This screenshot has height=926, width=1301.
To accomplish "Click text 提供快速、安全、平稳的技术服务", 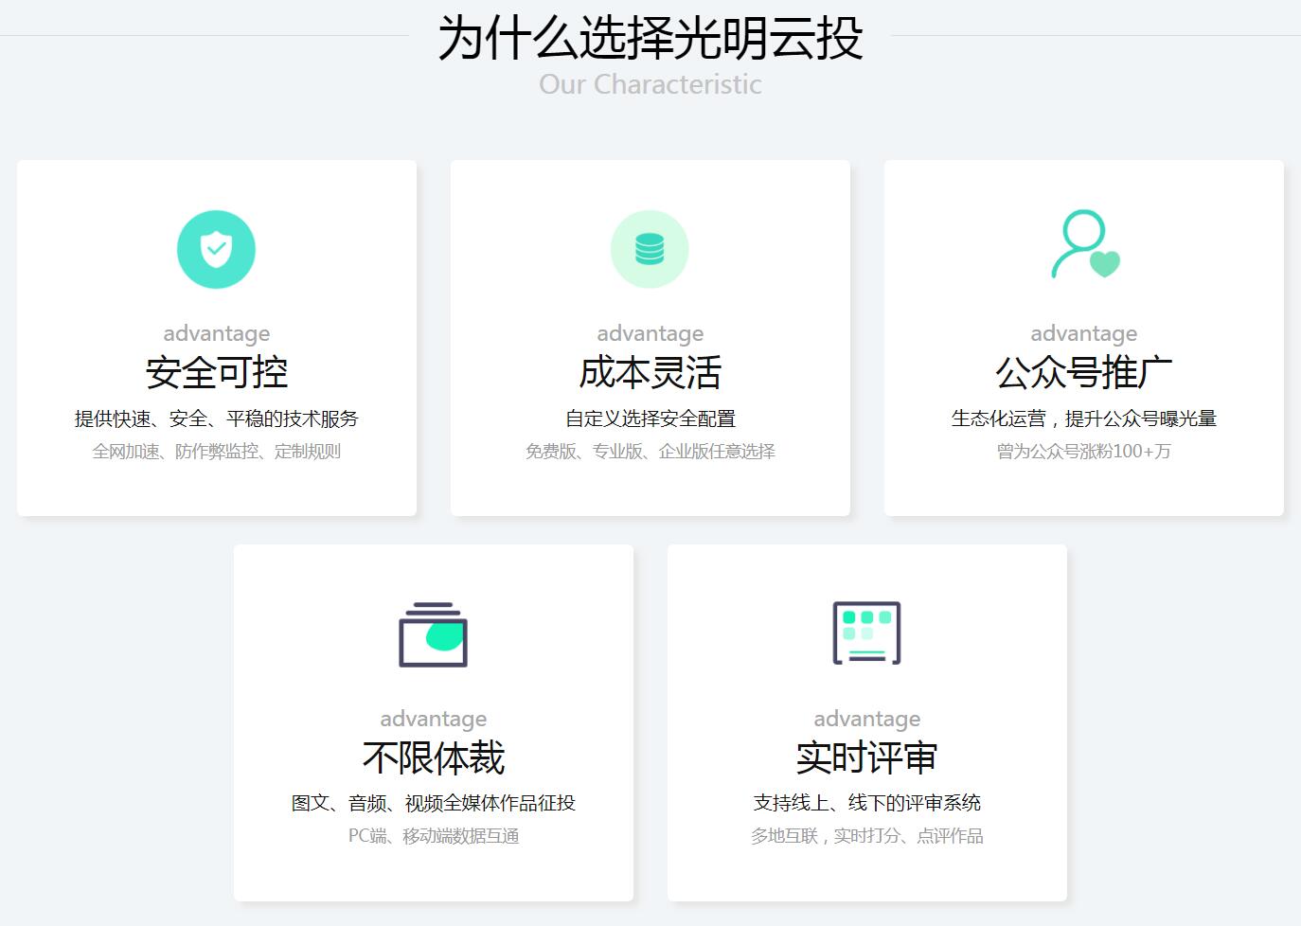I will [x=217, y=418].
